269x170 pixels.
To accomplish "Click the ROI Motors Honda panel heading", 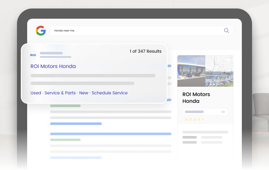I will (196, 98).
